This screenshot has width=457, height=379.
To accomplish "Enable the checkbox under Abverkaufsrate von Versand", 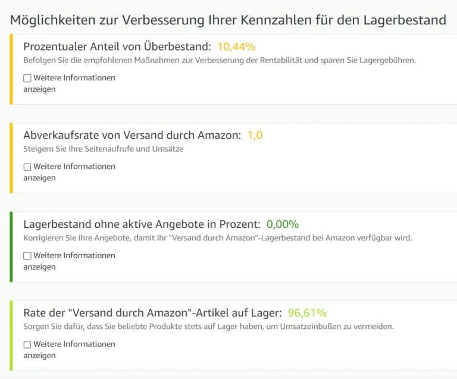I will point(27,167).
